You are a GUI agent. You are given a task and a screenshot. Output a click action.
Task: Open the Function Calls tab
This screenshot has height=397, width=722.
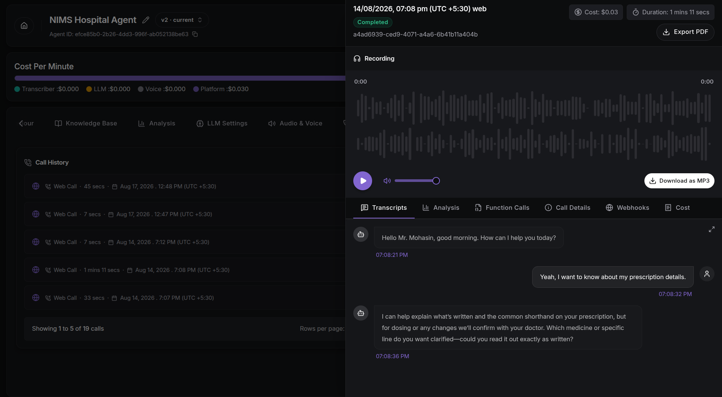tap(502, 208)
